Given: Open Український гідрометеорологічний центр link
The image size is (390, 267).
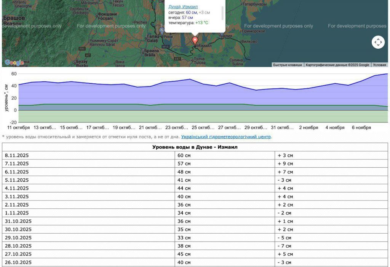Looking at the screenshot, I should click(x=226, y=137).
